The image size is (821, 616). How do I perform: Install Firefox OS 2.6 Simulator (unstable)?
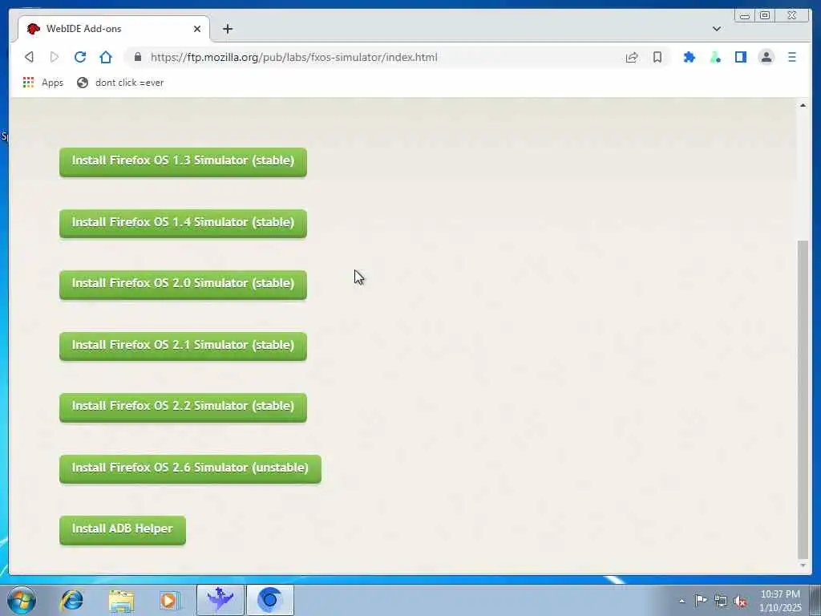(190, 468)
